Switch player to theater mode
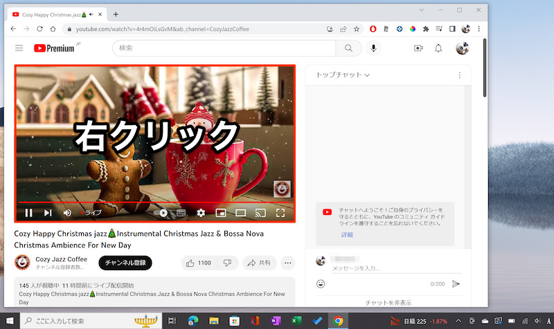The height and width of the screenshot is (329, 554). (x=241, y=213)
